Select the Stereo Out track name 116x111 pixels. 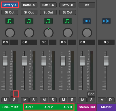pos(87,107)
